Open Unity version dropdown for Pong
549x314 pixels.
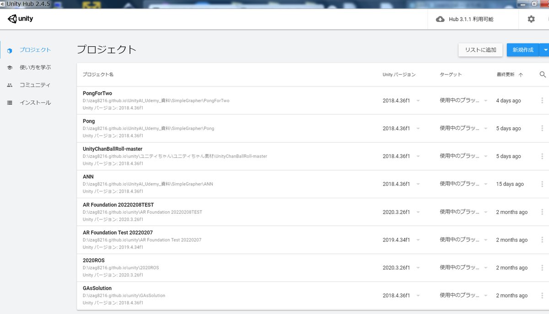418,129
